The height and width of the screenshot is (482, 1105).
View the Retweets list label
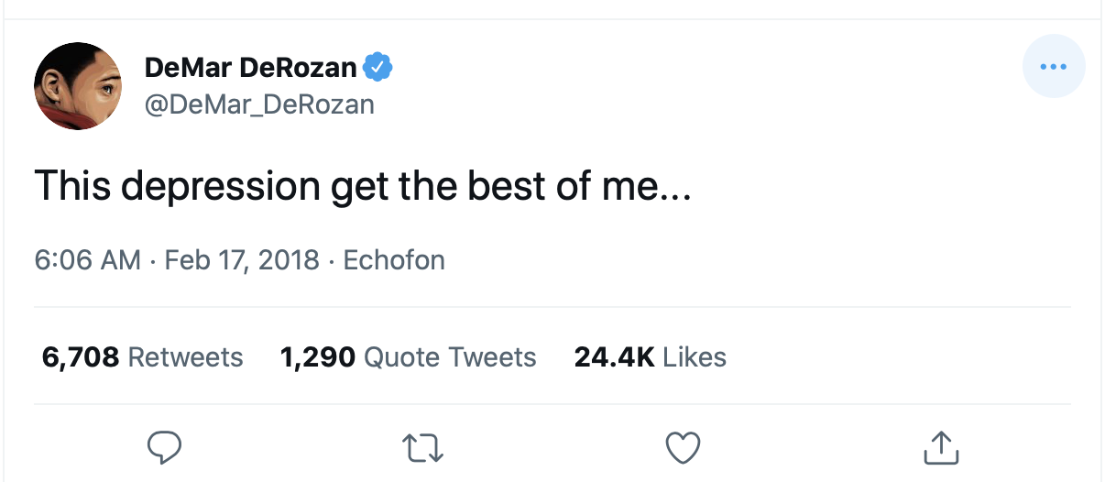[x=185, y=356]
